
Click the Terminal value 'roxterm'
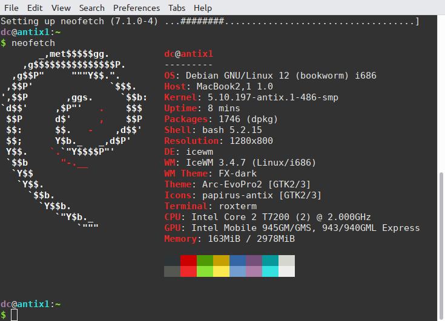pos(237,206)
